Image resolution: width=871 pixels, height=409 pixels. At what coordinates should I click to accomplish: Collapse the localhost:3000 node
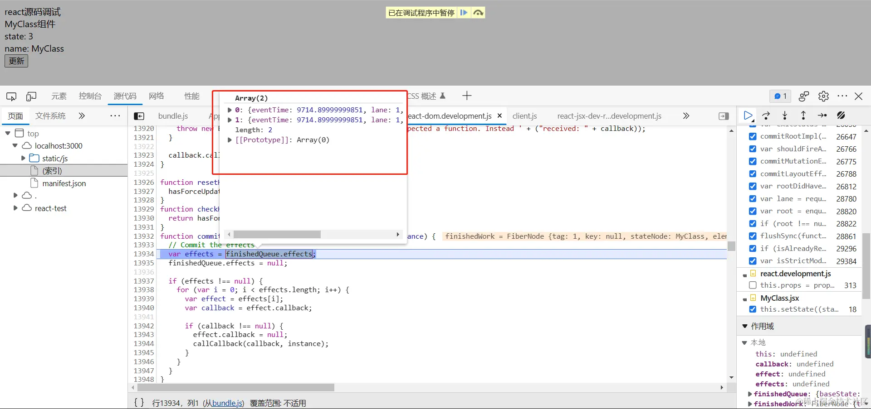click(x=15, y=146)
